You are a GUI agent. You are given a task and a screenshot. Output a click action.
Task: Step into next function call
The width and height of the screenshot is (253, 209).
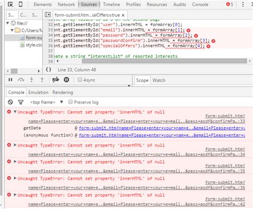pos(31,80)
